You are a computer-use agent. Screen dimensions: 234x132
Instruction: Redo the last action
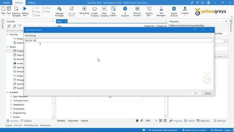pos(46,11)
